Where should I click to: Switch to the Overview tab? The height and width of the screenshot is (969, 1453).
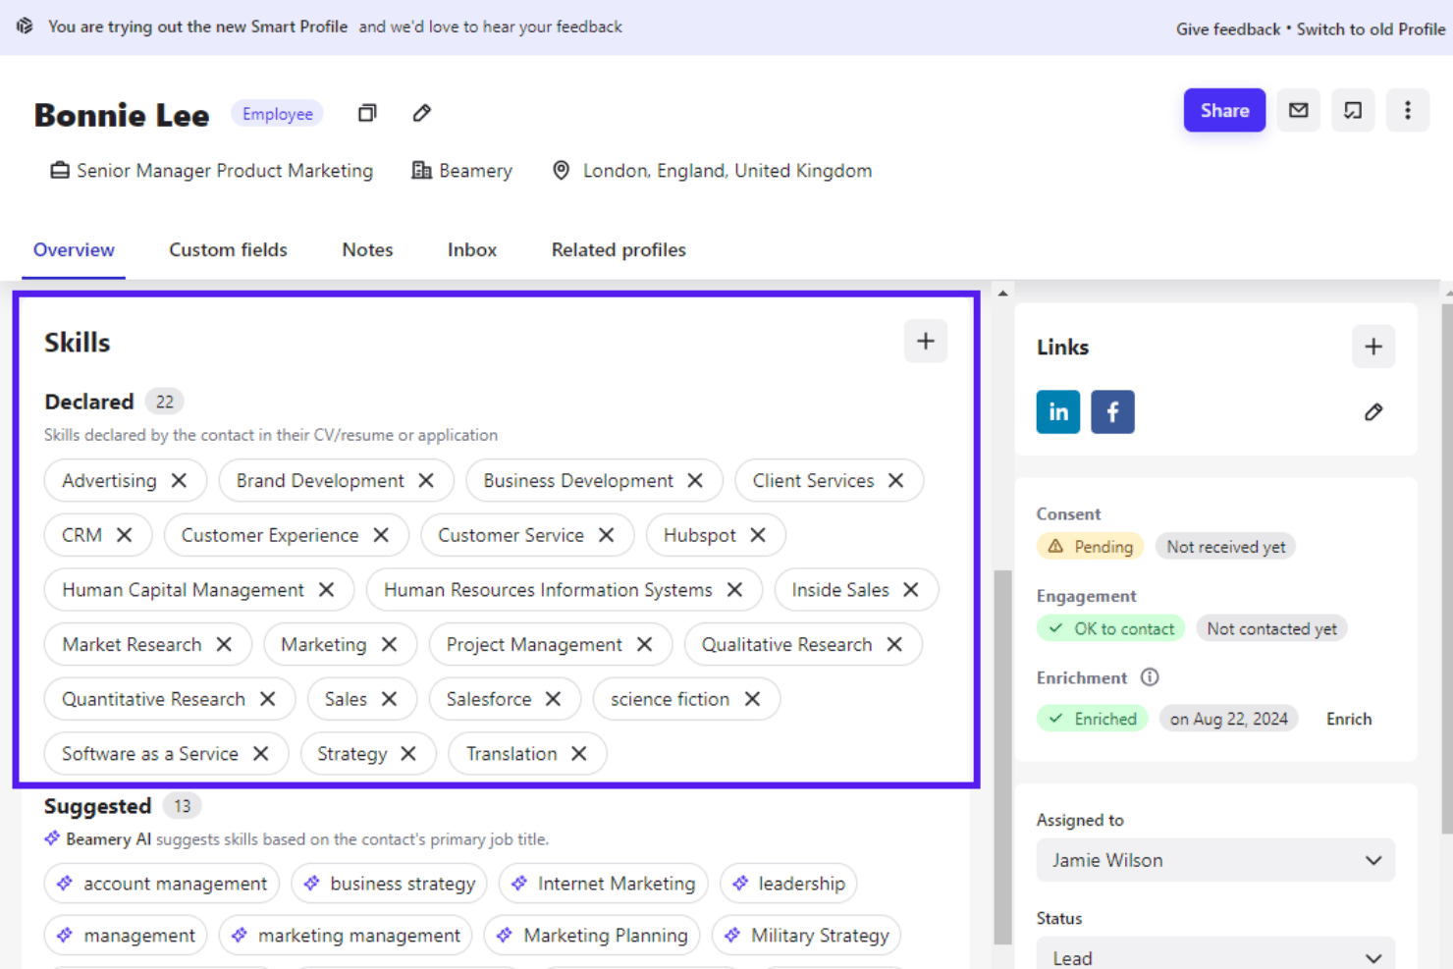(x=74, y=249)
